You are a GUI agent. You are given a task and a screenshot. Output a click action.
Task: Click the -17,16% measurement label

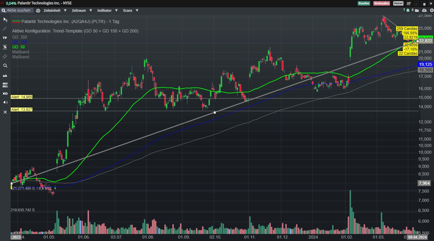click(410, 49)
